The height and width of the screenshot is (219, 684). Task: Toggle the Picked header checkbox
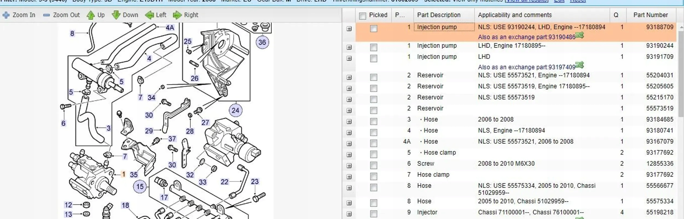coord(363,16)
